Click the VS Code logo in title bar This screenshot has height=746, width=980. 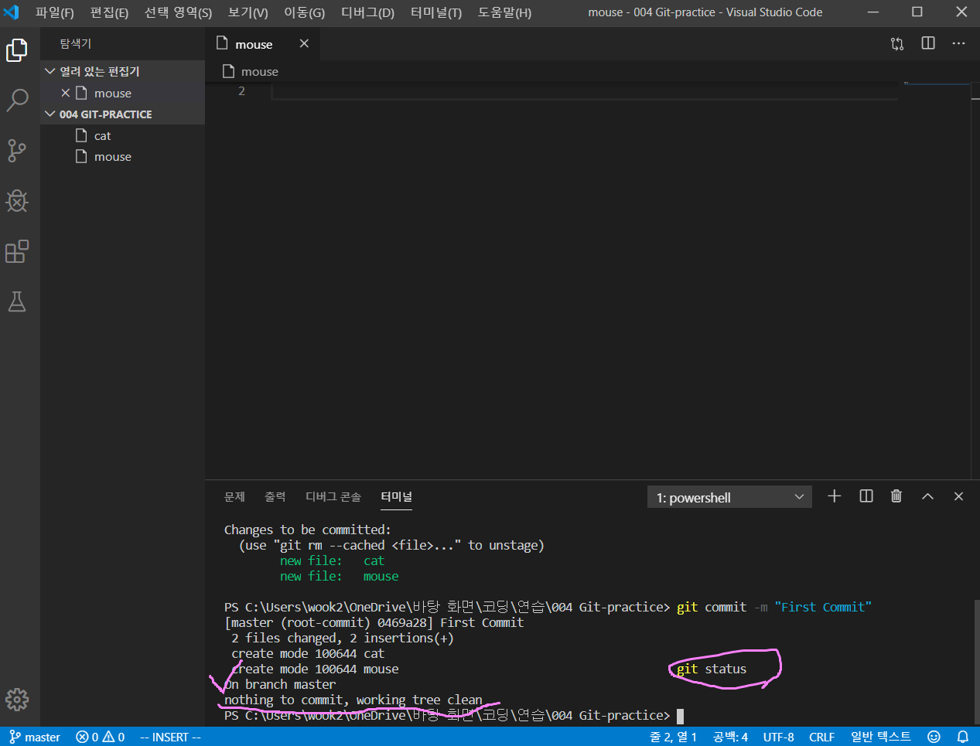click(12, 12)
